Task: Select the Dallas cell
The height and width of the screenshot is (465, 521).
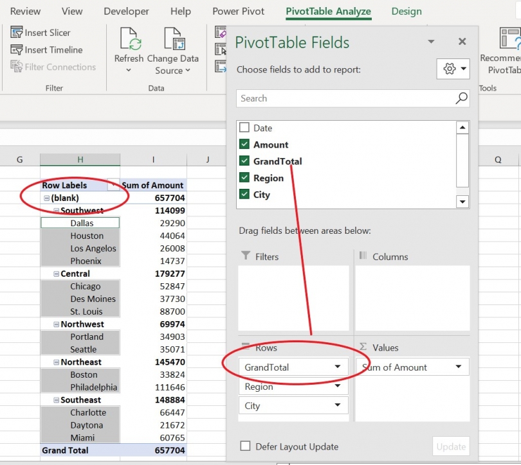Action: (80, 223)
